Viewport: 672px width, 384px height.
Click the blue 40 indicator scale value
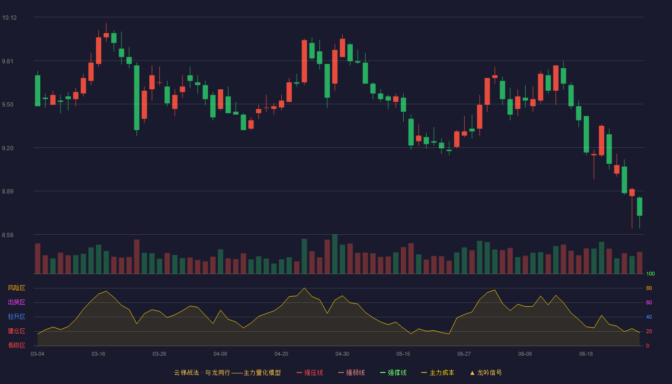point(649,317)
